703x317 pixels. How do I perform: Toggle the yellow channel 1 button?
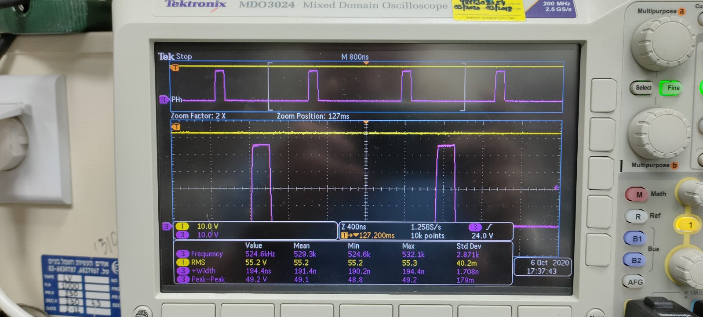[x=689, y=225]
